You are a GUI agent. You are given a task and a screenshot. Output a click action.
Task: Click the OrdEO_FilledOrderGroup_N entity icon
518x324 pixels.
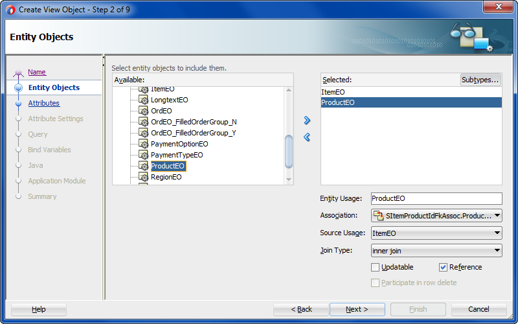[x=143, y=122]
